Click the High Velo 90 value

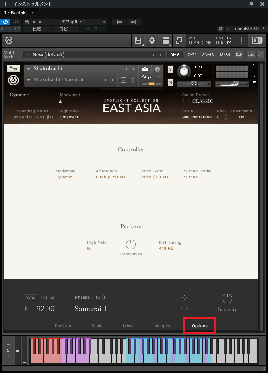click(89, 249)
